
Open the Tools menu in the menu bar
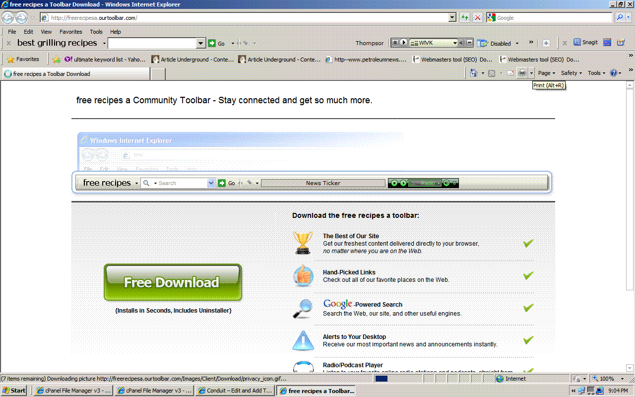point(96,32)
